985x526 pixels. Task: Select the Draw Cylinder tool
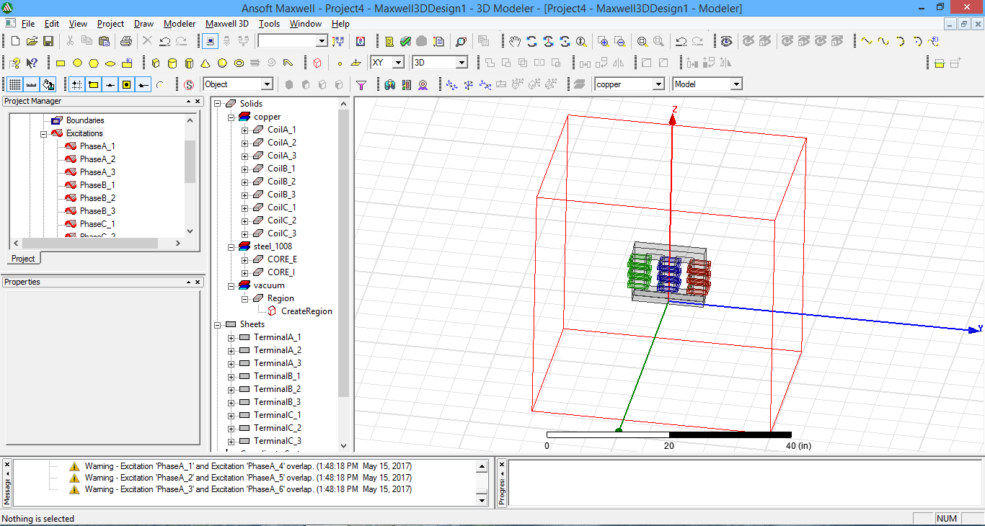point(172,62)
